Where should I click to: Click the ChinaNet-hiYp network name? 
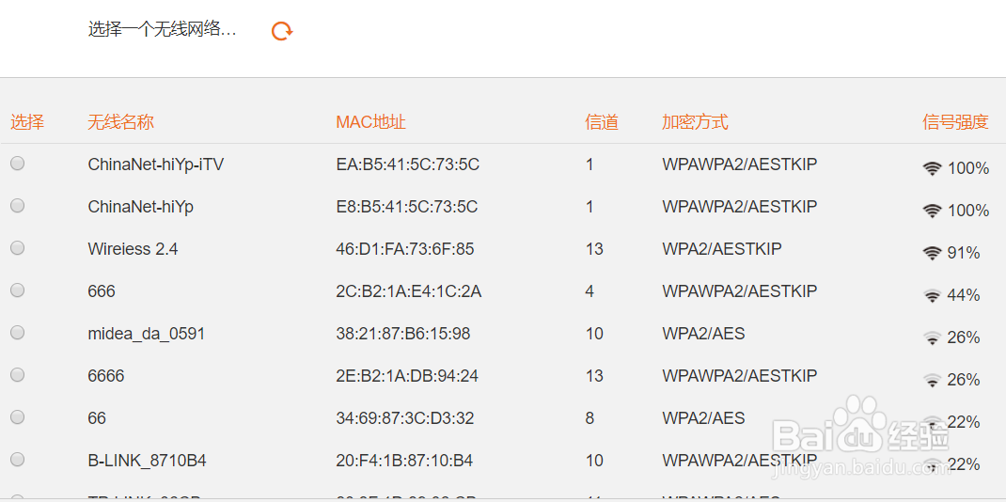click(x=140, y=207)
